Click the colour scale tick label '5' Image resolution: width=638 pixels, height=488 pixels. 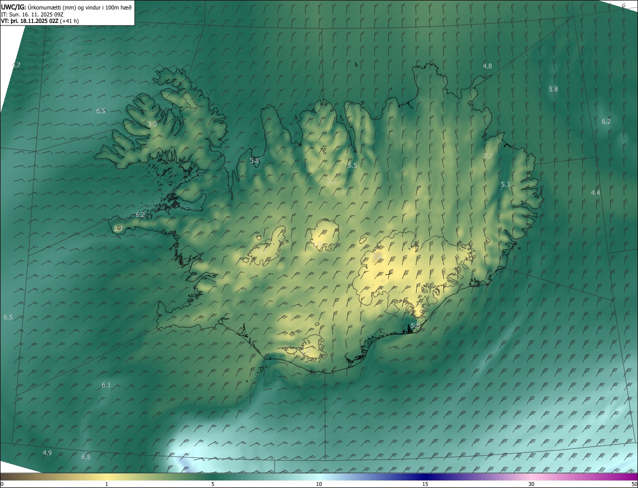(x=213, y=484)
